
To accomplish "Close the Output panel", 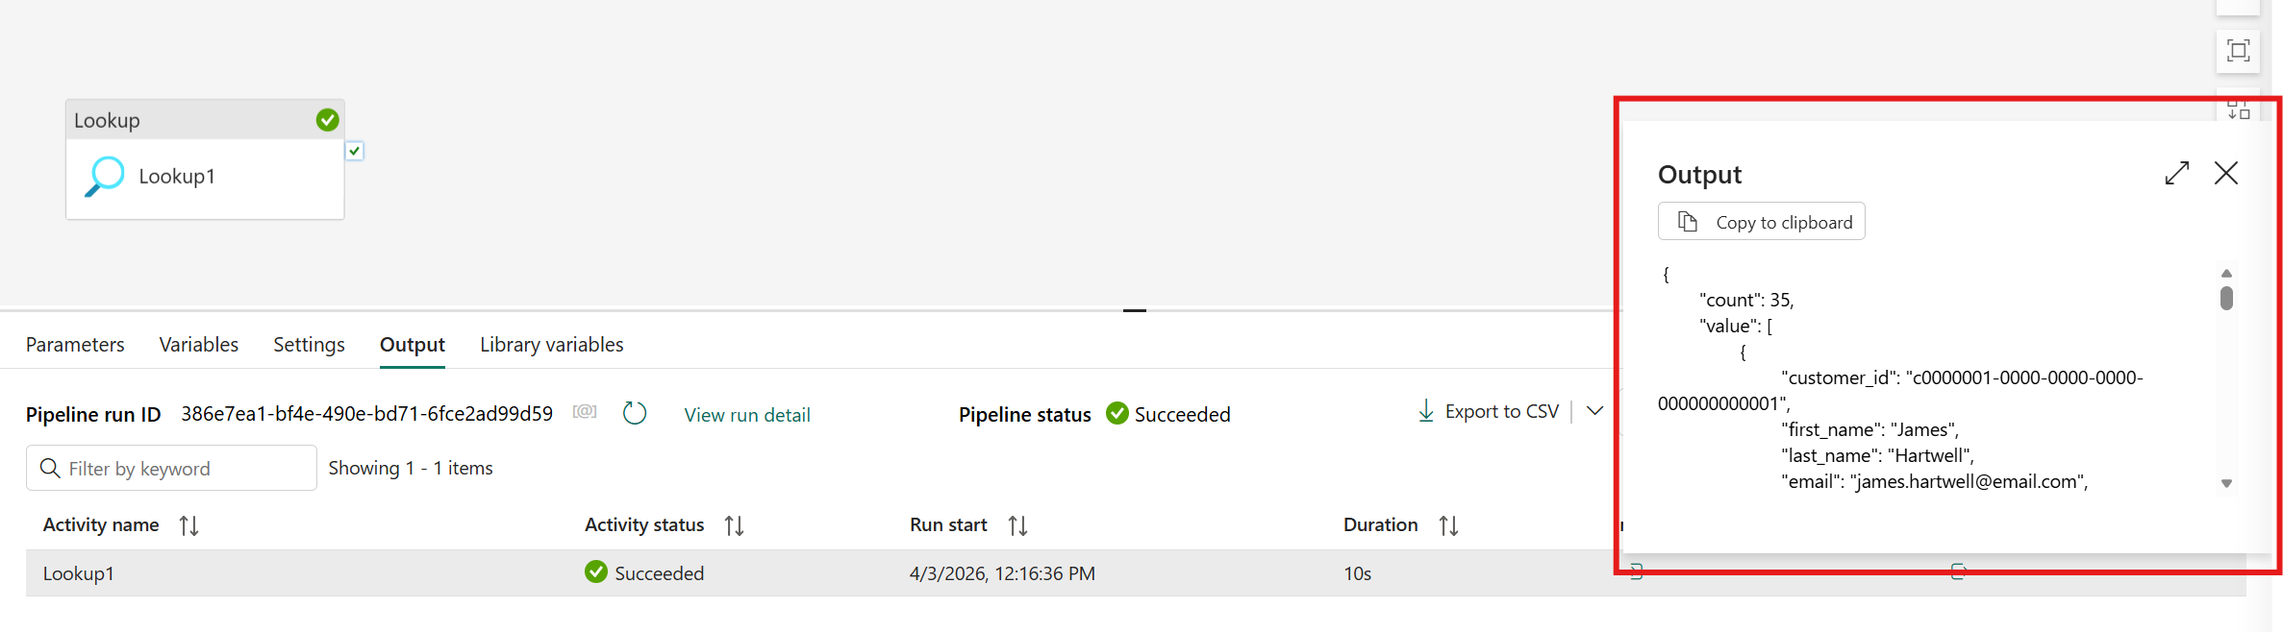I will pyautogui.click(x=2226, y=173).
